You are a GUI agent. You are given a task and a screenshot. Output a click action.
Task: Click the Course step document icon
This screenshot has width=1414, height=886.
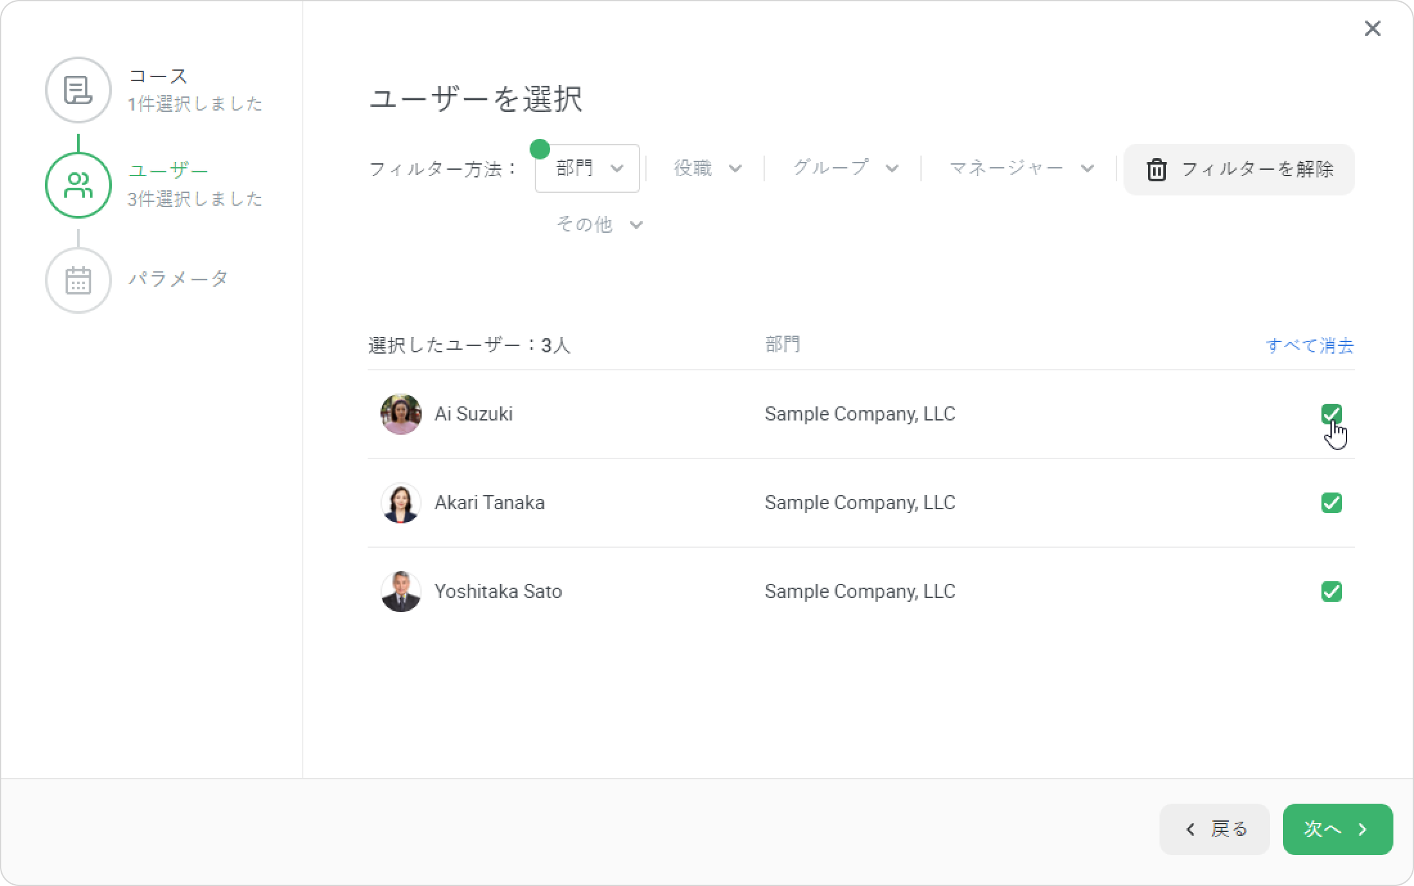78,90
